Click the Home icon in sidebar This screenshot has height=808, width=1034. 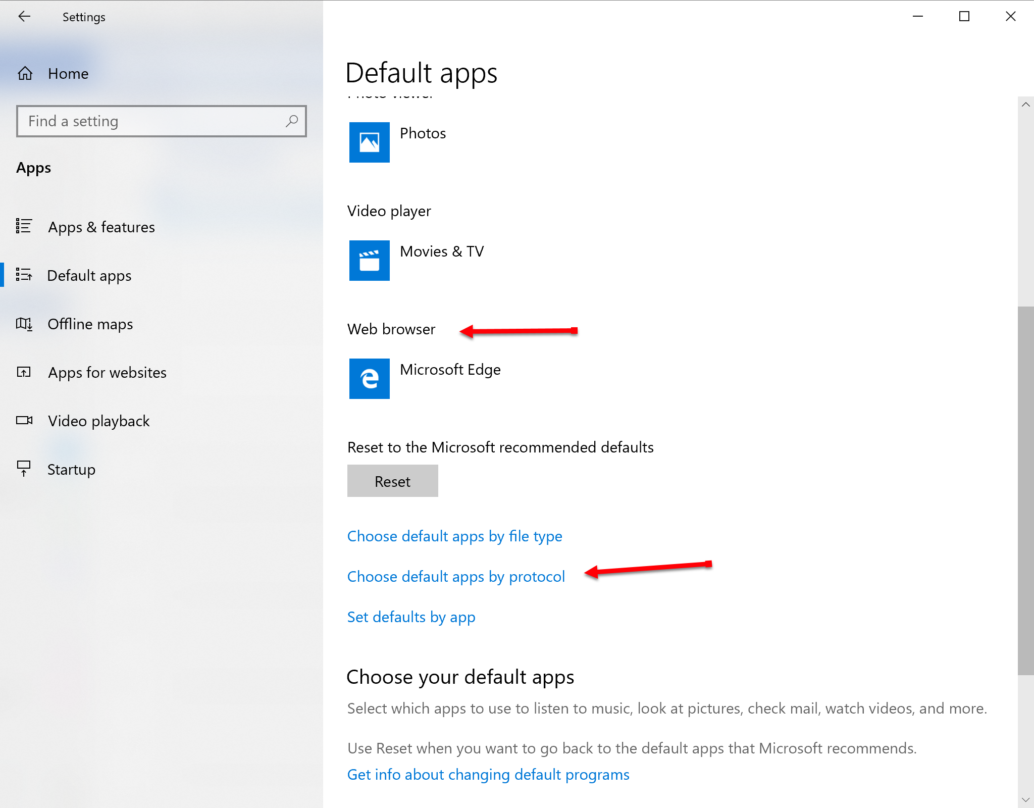25,74
